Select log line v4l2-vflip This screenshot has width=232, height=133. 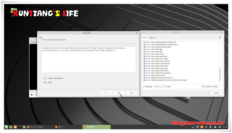coord(153,52)
